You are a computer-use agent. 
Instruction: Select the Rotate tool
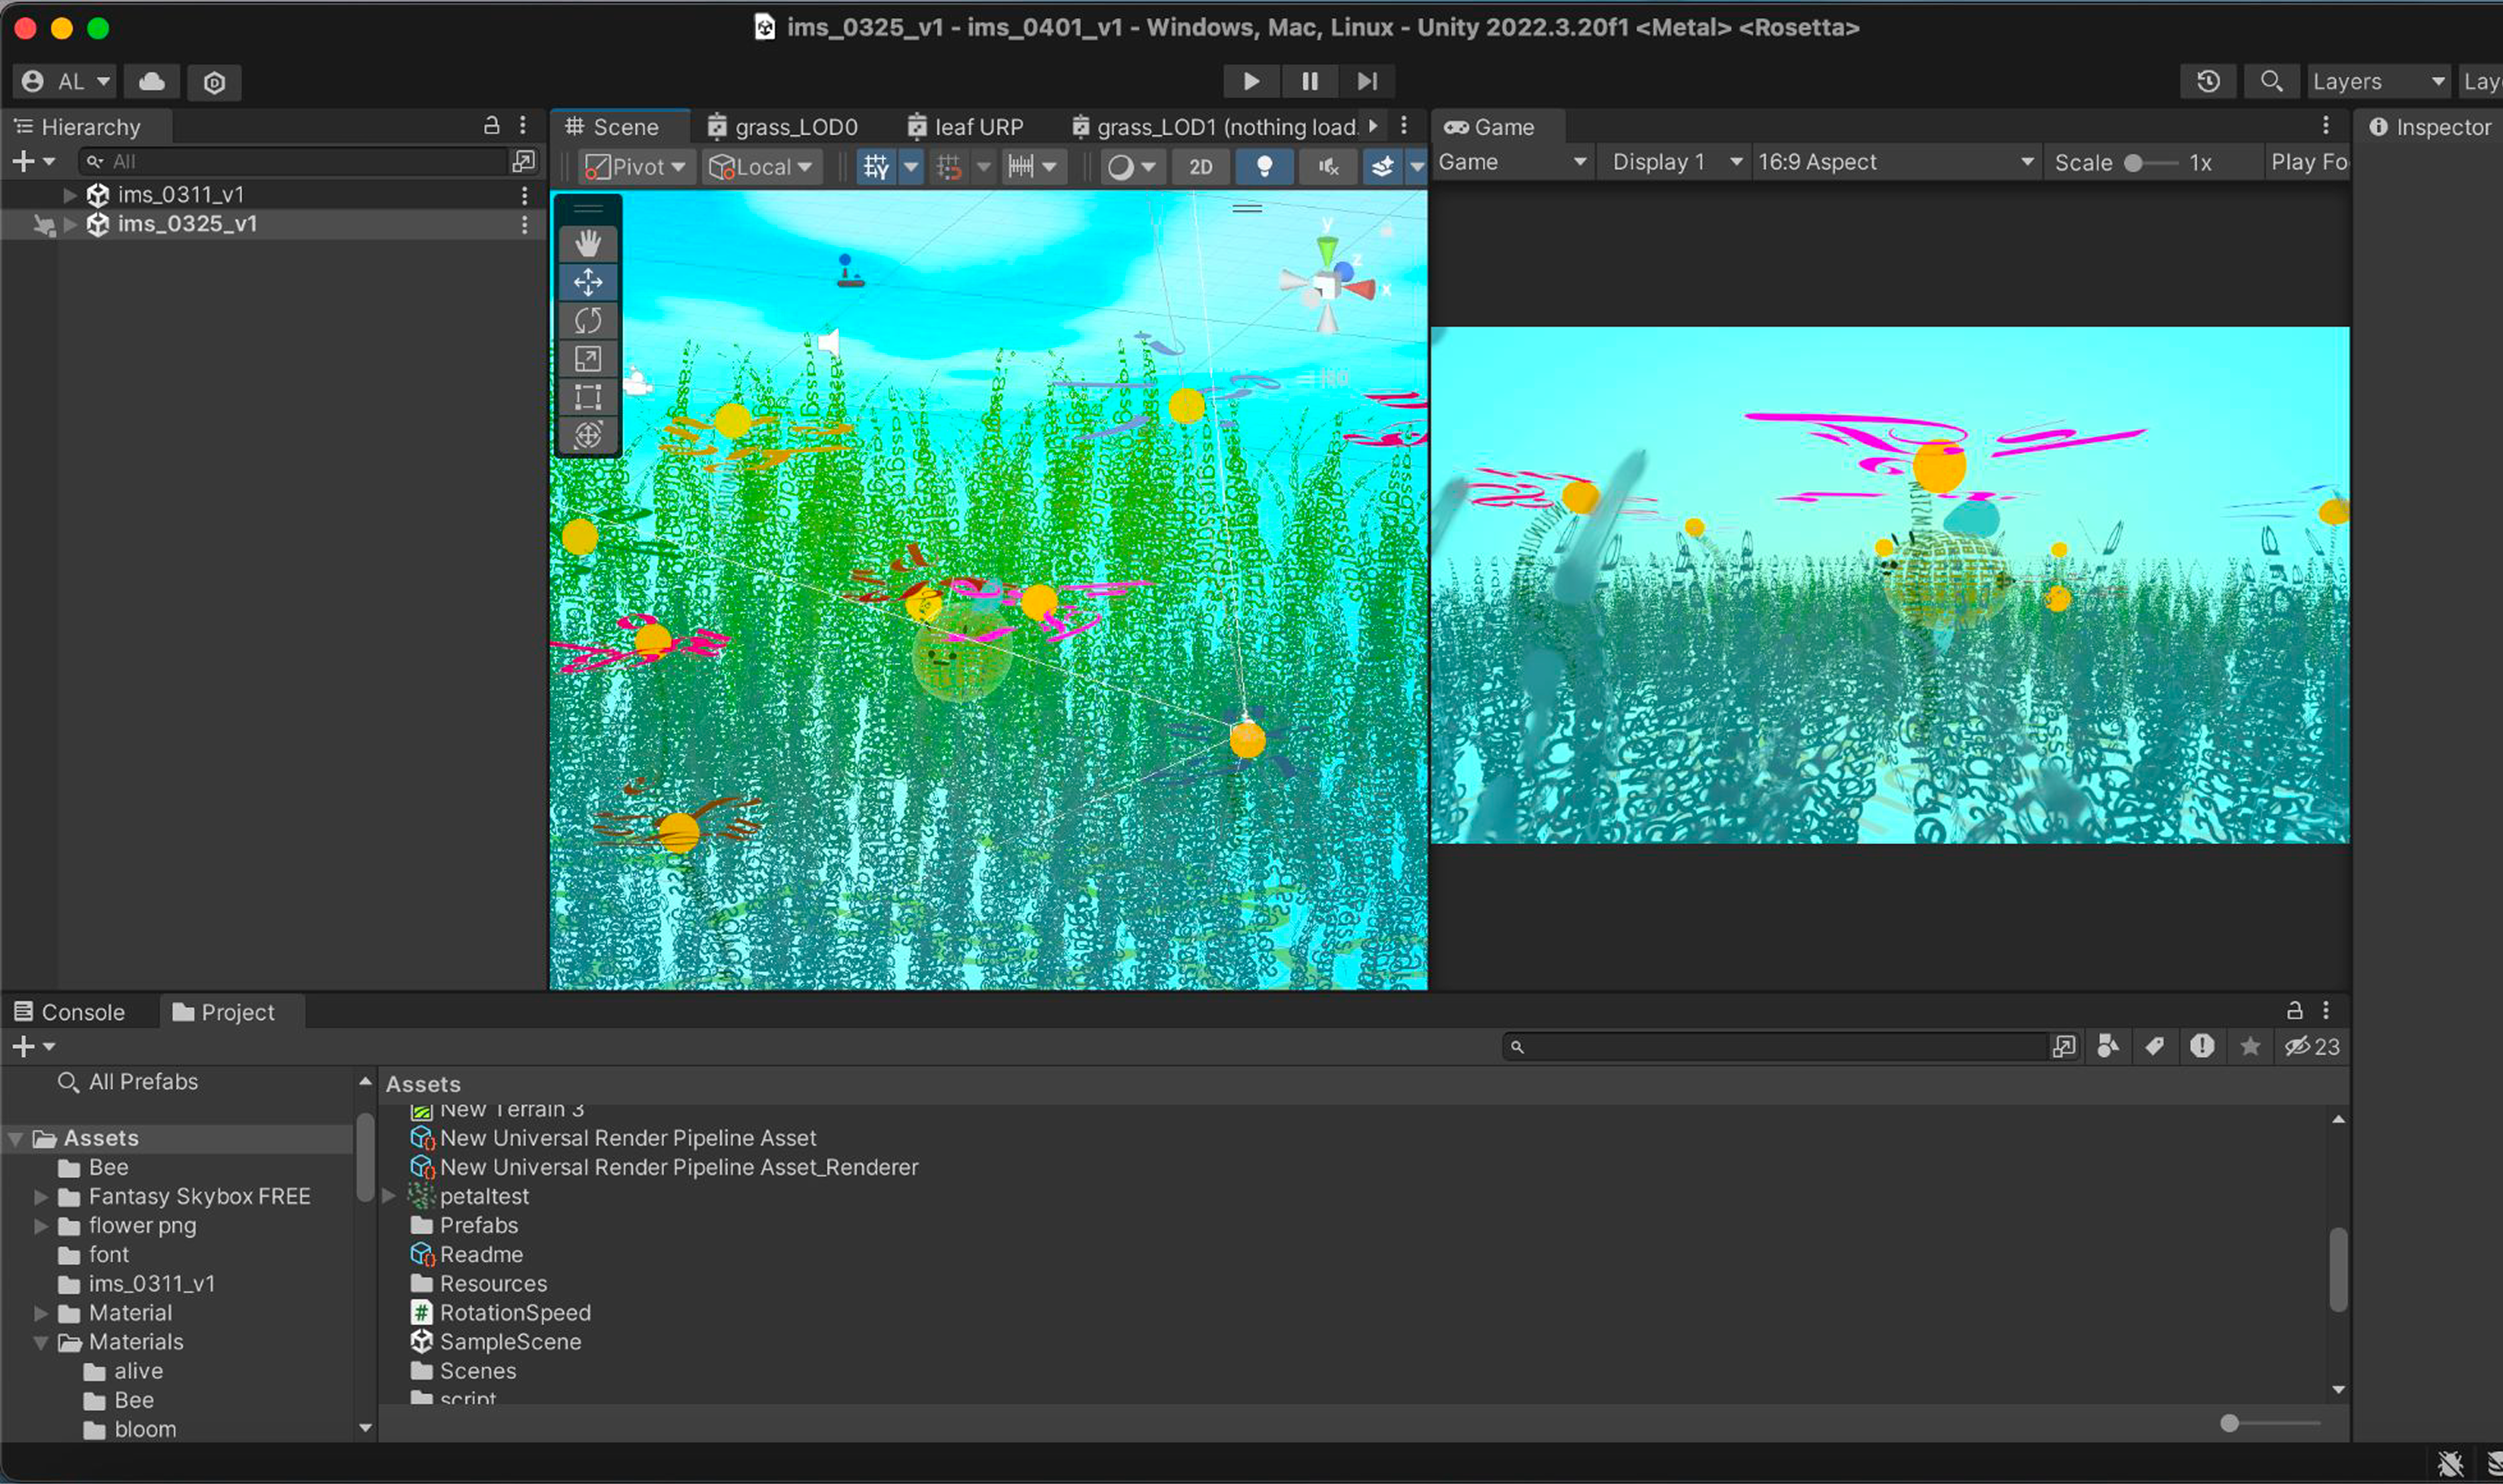[588, 321]
